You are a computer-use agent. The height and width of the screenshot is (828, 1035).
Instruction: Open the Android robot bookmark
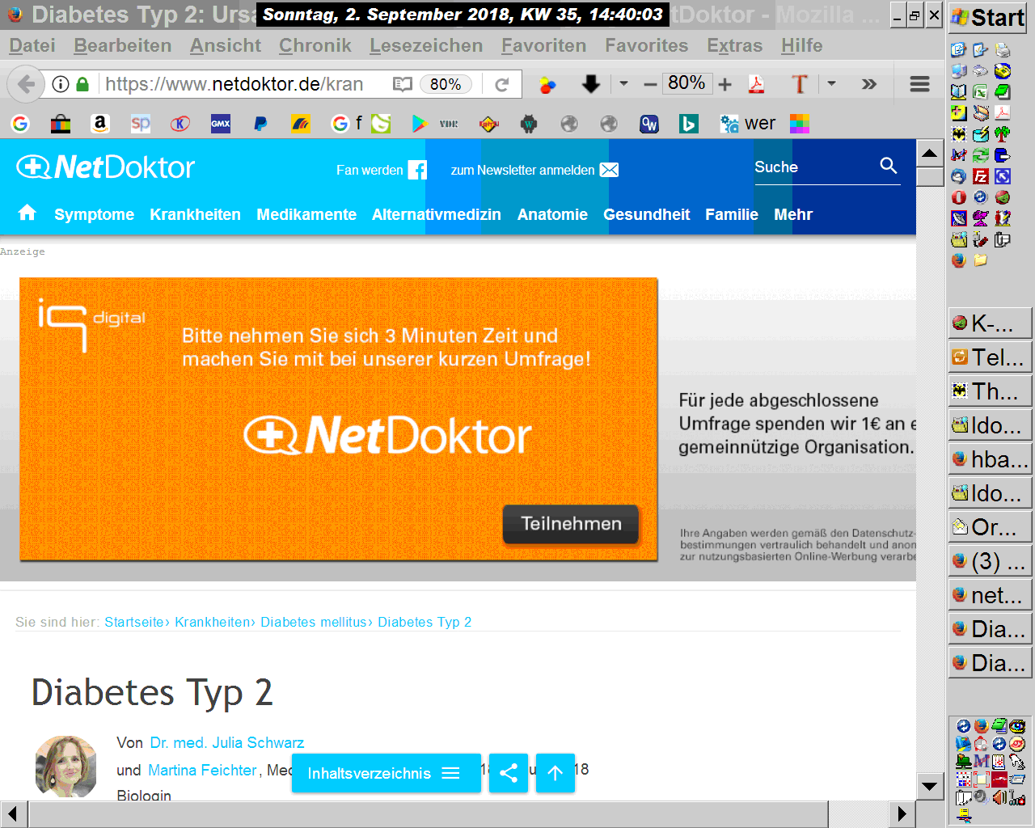529,124
